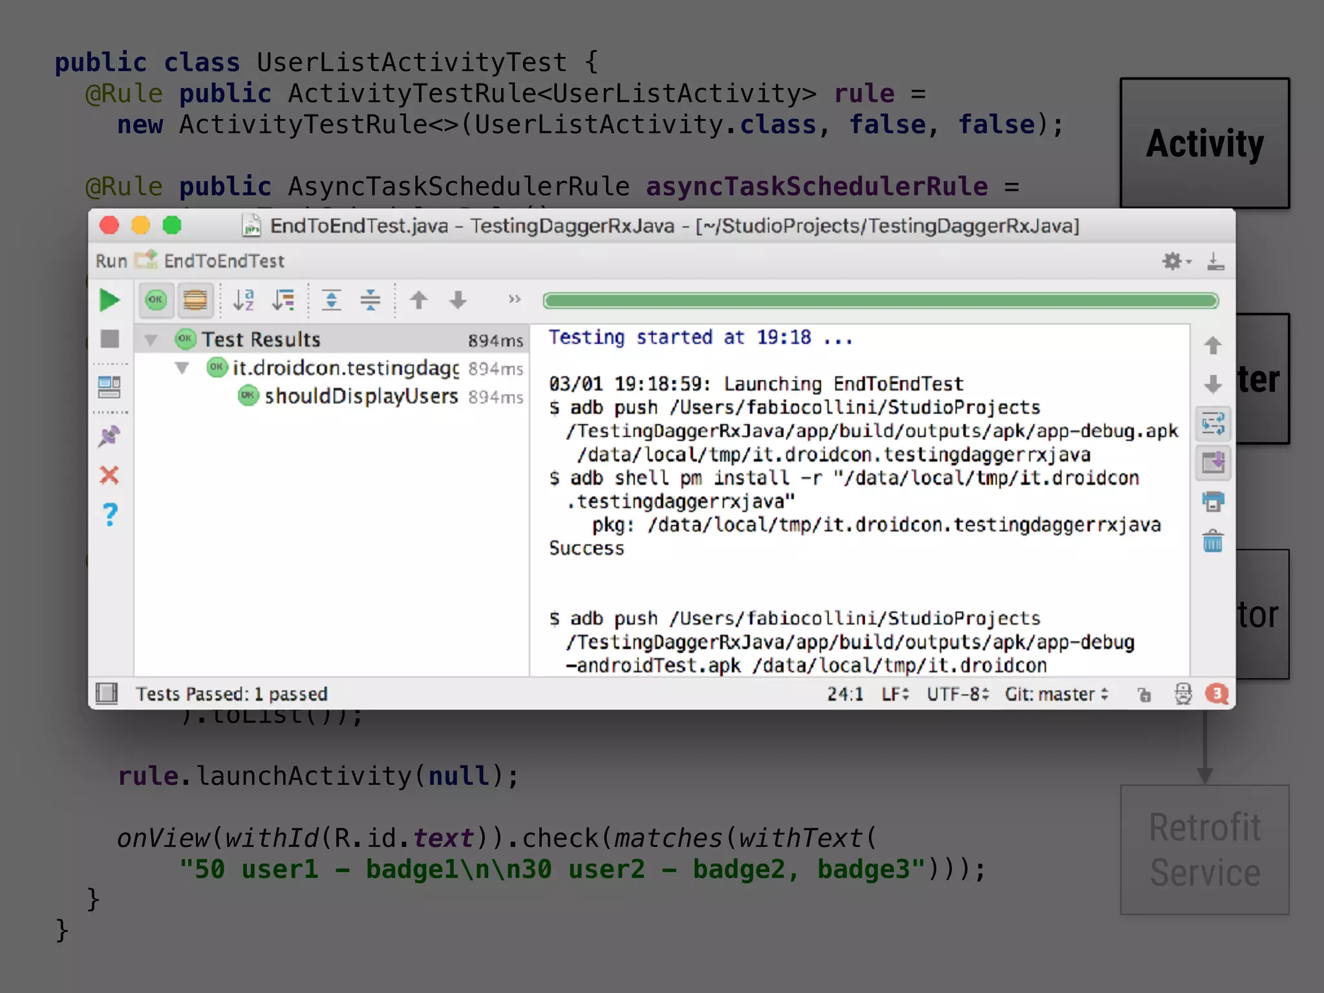Close the run panel with the red X
The width and height of the screenshot is (1324, 993).
click(x=109, y=475)
